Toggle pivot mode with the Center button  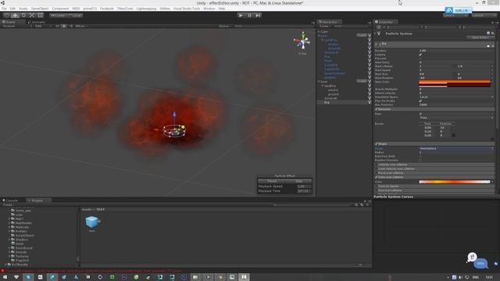coord(58,16)
